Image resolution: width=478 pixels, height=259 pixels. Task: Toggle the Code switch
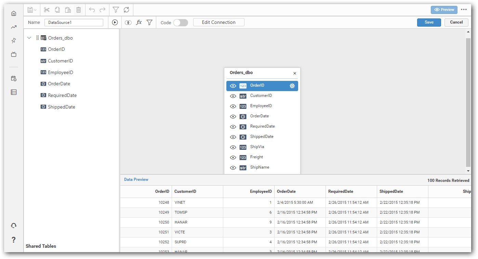(x=181, y=23)
